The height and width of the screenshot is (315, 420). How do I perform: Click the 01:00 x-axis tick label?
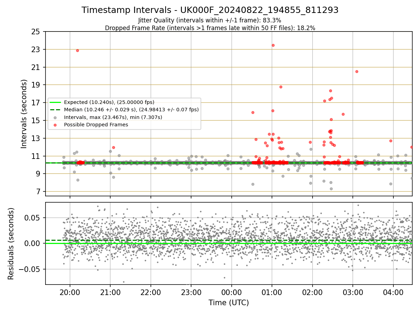click(272, 292)
